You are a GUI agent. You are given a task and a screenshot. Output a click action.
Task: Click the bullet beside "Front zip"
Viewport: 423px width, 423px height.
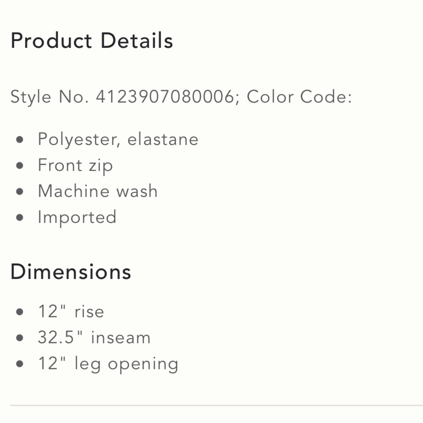tap(19, 166)
